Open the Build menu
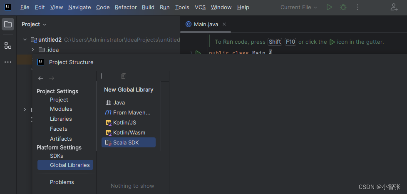The height and width of the screenshot is (194, 407). click(x=148, y=7)
